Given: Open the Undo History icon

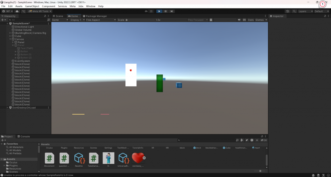Looking at the screenshot, I should click(287, 11).
